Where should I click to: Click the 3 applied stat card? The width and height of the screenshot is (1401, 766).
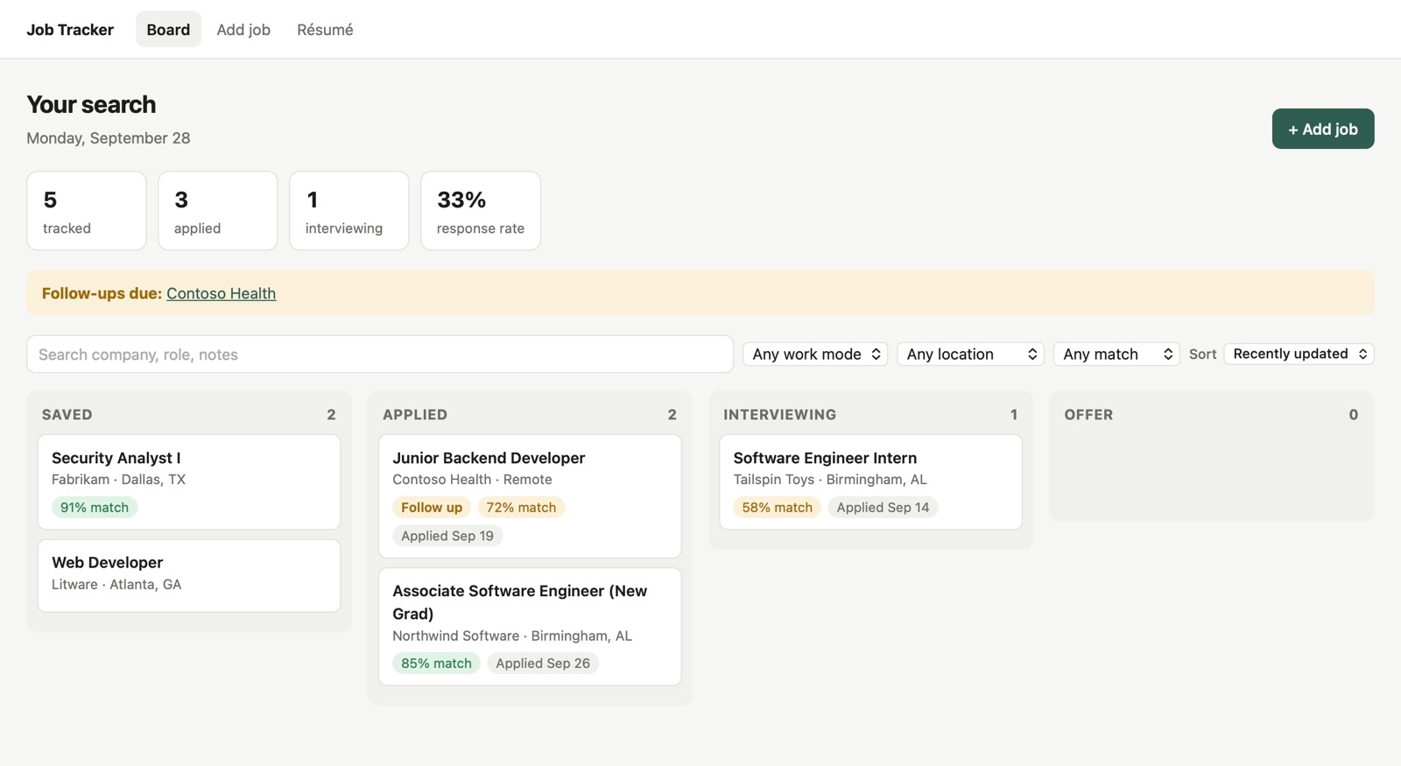pos(218,211)
